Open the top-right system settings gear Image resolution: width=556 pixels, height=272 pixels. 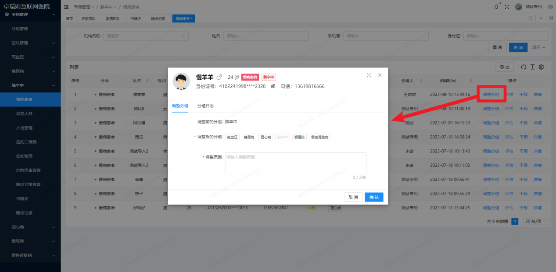pyautogui.click(x=550, y=7)
